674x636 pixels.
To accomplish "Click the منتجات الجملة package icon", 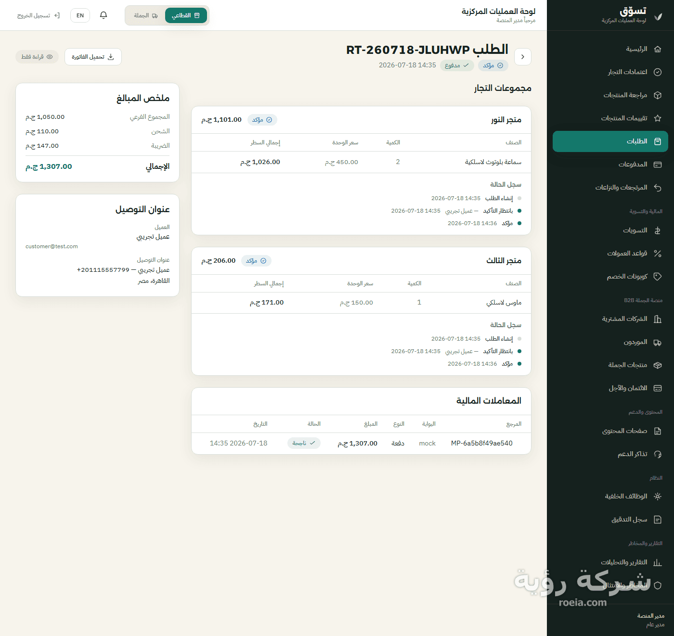I will click(x=658, y=365).
